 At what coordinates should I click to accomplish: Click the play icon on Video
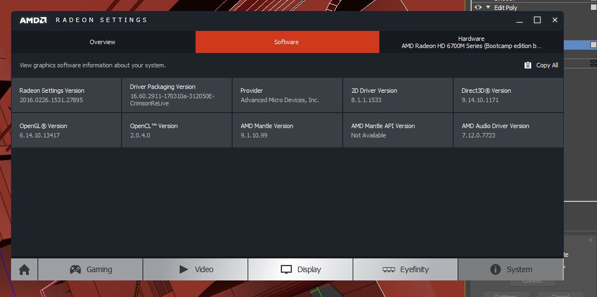pos(184,269)
